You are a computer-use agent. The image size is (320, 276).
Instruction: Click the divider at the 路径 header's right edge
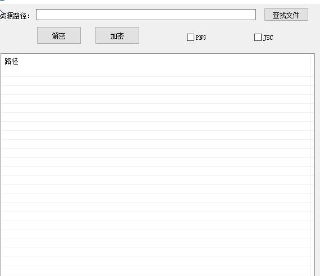pyautogui.click(x=310, y=61)
